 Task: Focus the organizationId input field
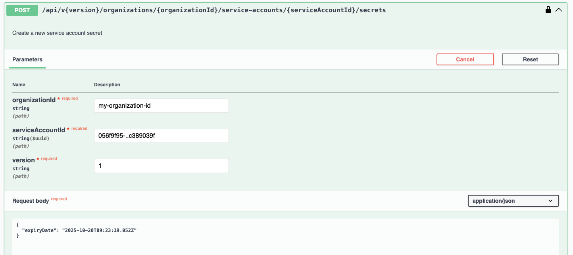[161, 106]
